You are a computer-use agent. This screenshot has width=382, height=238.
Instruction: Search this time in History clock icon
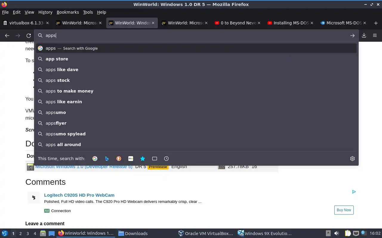[x=167, y=159]
